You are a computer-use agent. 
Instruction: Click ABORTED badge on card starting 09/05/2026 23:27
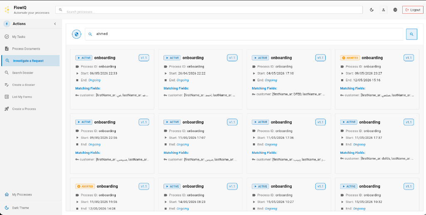[x=350, y=57]
